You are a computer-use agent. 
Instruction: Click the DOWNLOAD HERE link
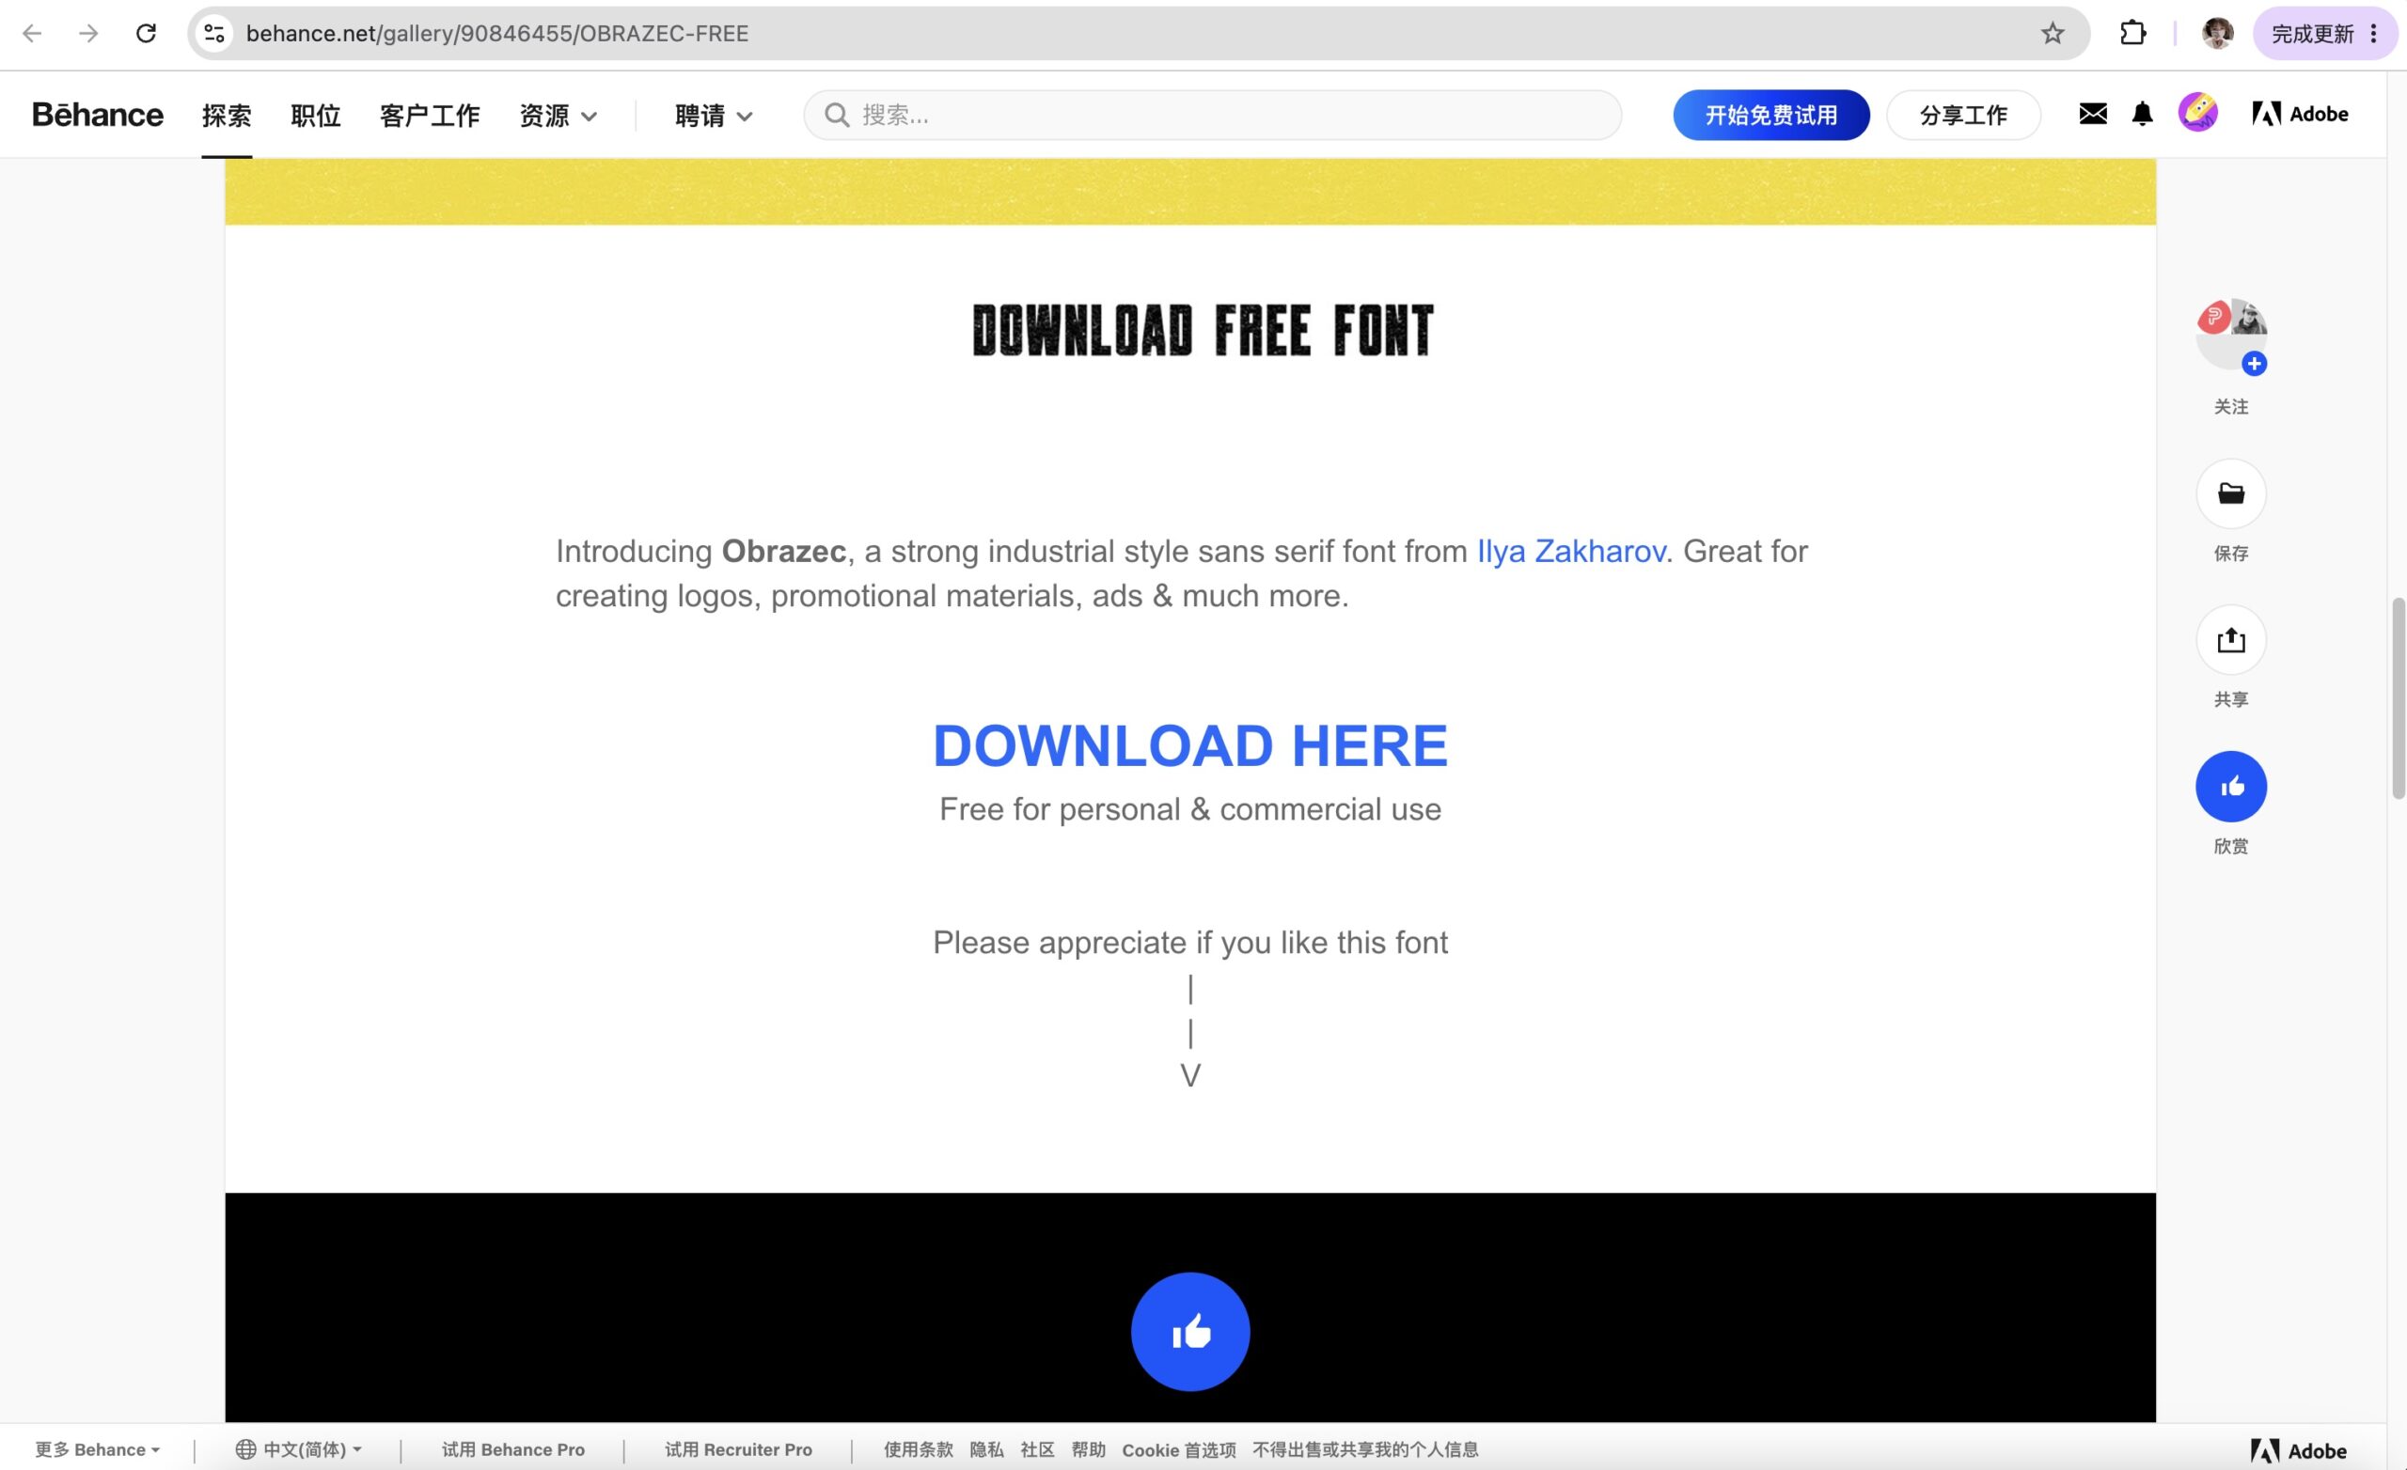(x=1189, y=746)
